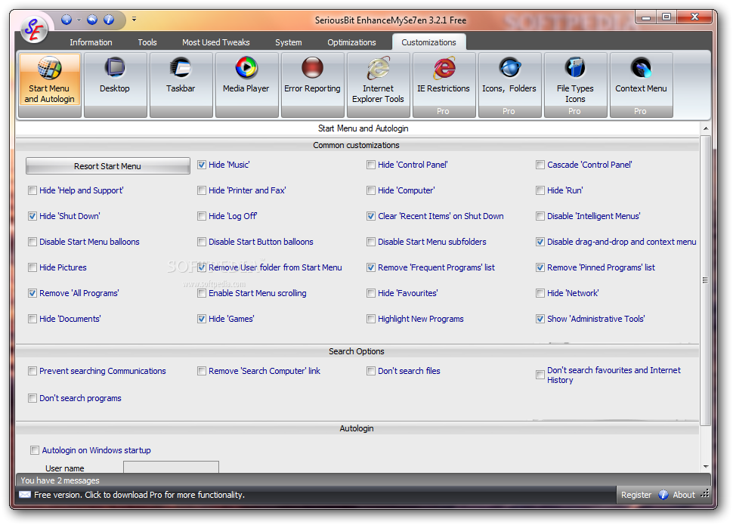Open the quick-access toolbar customize arrow
Viewport: 733px width, 525px height.
point(135,19)
